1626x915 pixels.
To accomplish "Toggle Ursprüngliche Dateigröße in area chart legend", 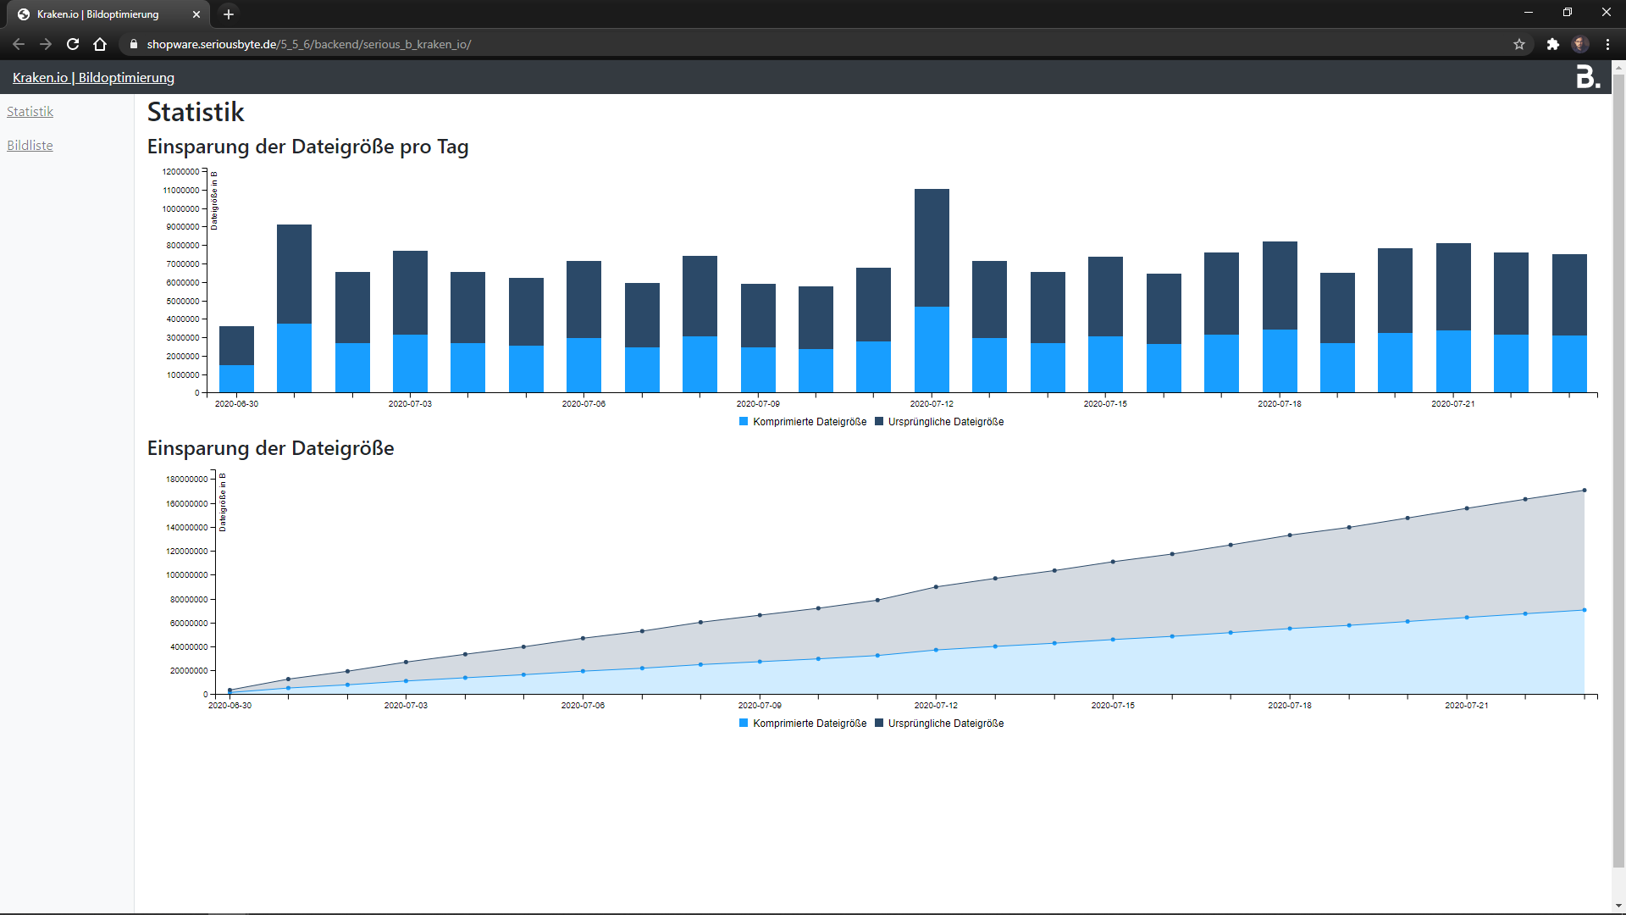I will pyautogui.click(x=939, y=724).
